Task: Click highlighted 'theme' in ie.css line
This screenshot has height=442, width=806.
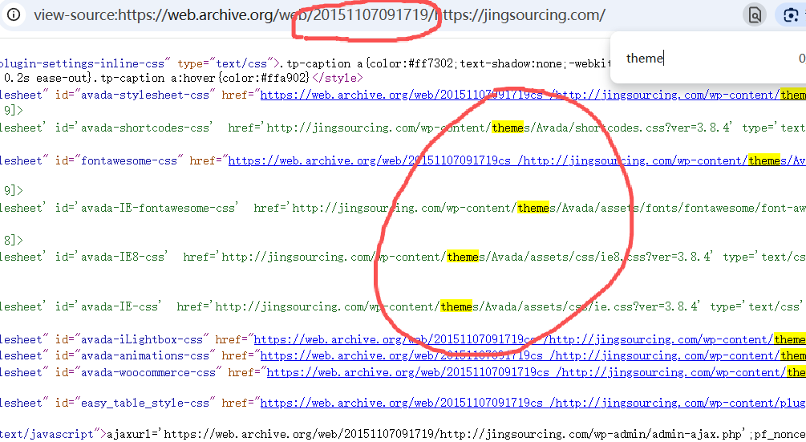Action: click(x=456, y=306)
